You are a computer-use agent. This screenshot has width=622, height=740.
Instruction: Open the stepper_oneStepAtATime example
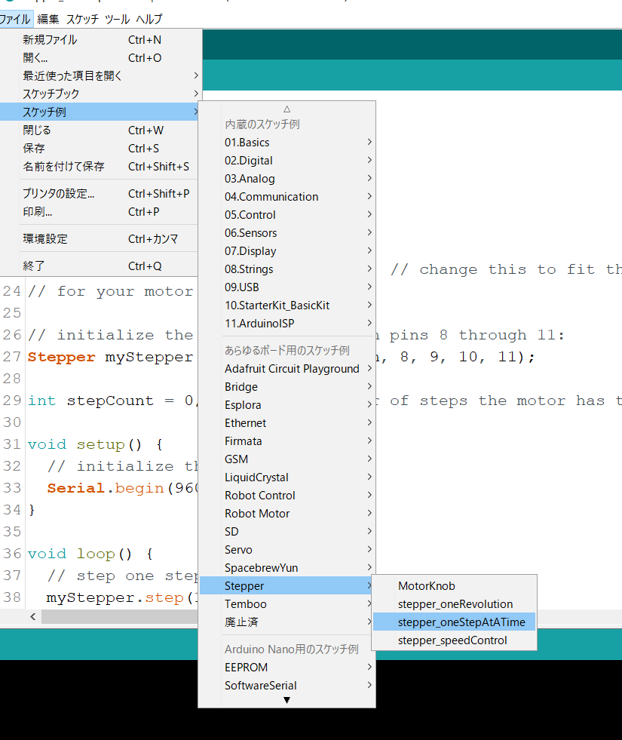[x=454, y=622]
